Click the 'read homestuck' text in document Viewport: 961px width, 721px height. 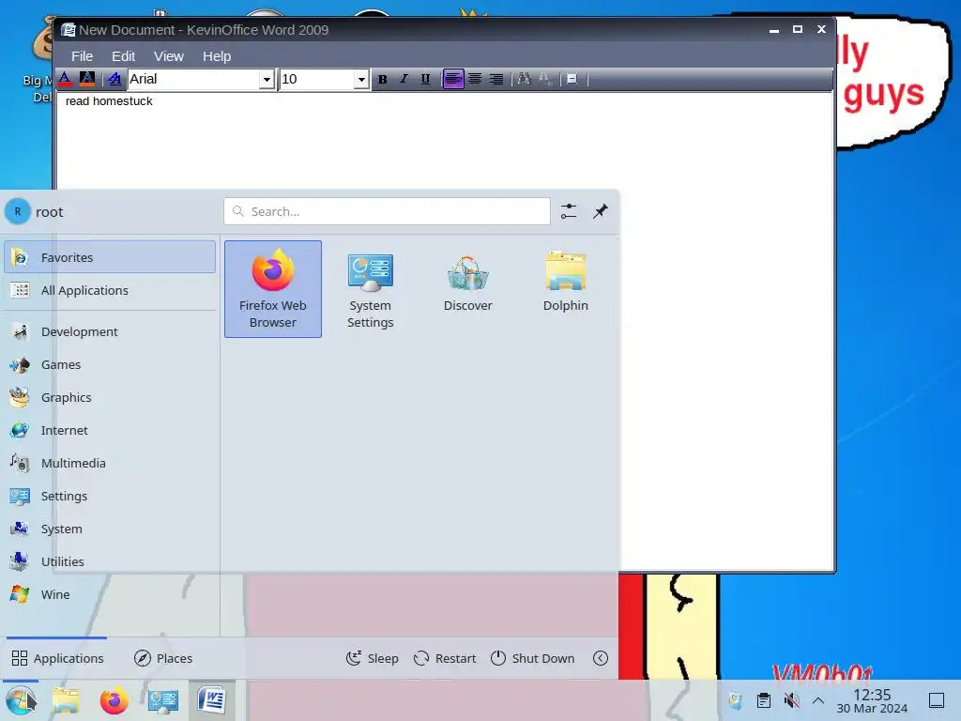[x=109, y=101]
